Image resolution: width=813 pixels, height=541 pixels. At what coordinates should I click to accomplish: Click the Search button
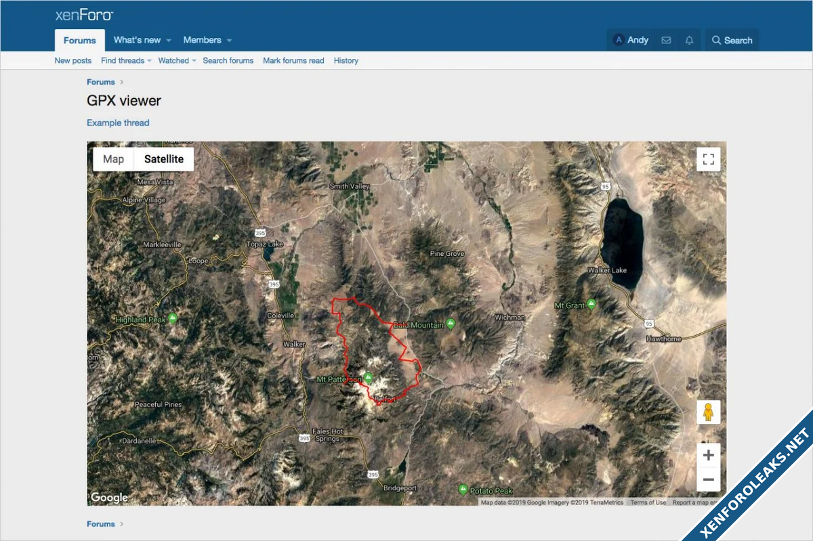[732, 41]
